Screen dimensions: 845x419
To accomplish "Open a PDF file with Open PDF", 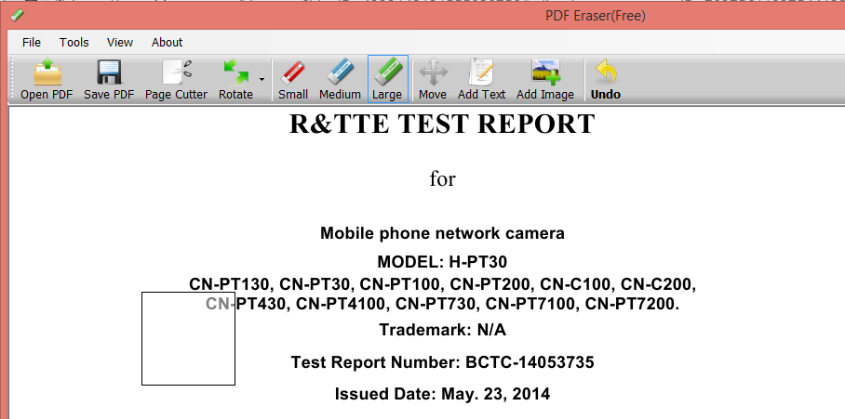I will (x=47, y=79).
